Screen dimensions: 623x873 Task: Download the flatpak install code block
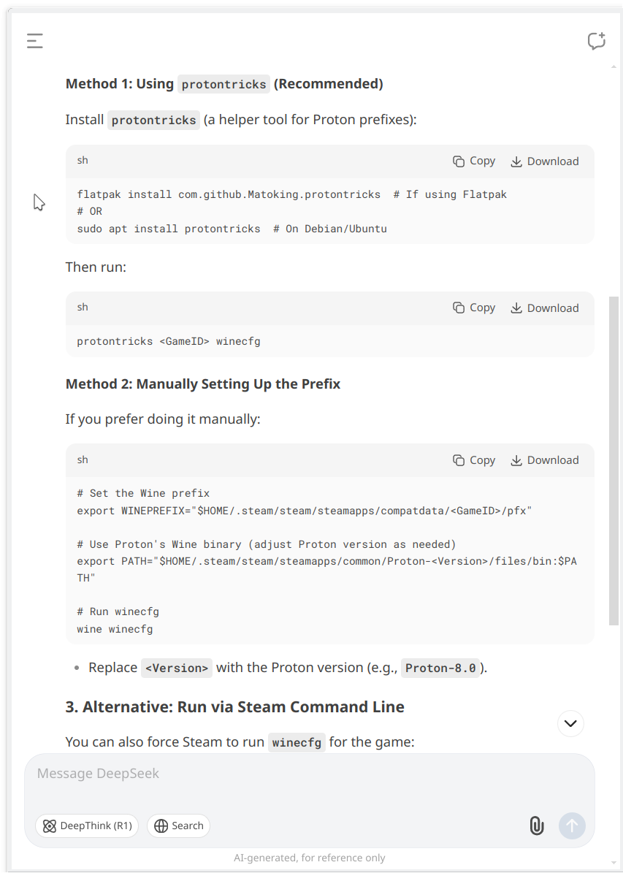click(x=544, y=161)
